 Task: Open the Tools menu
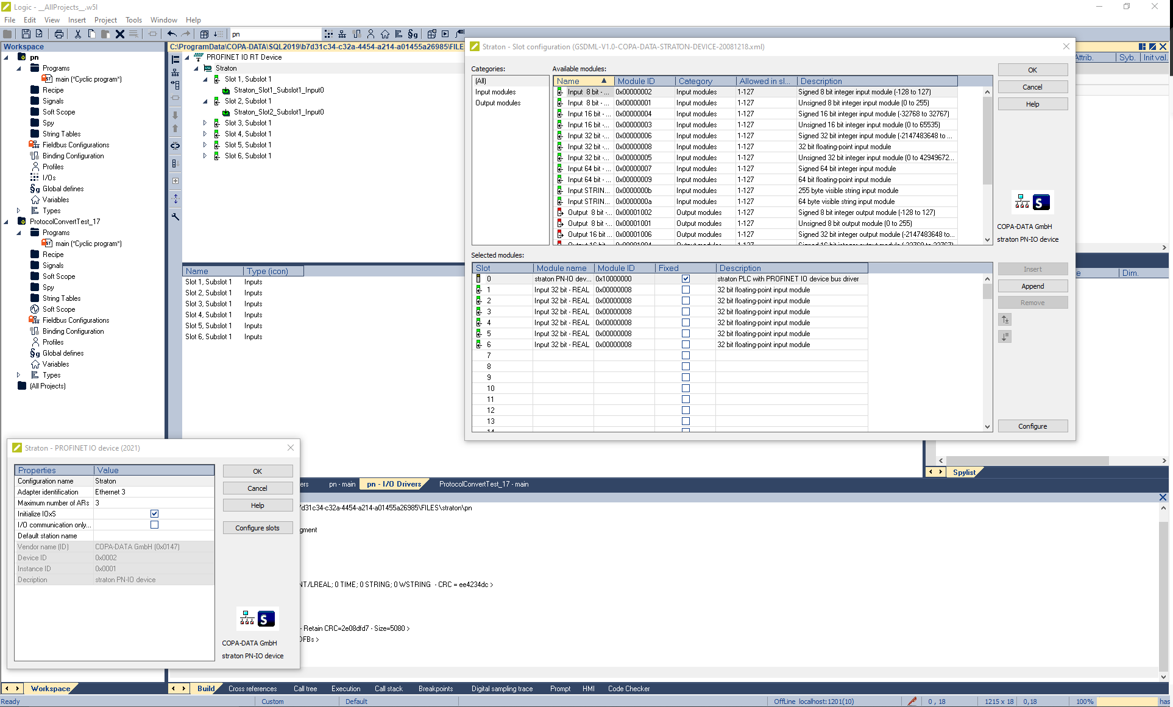tap(133, 20)
